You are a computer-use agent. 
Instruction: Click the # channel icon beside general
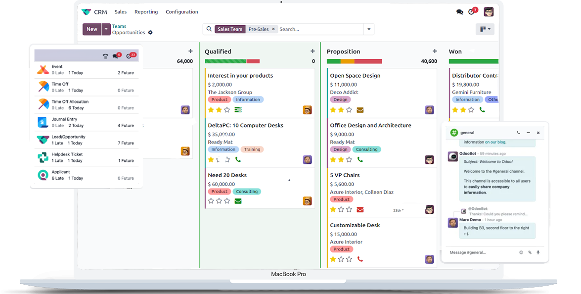pyautogui.click(x=454, y=132)
